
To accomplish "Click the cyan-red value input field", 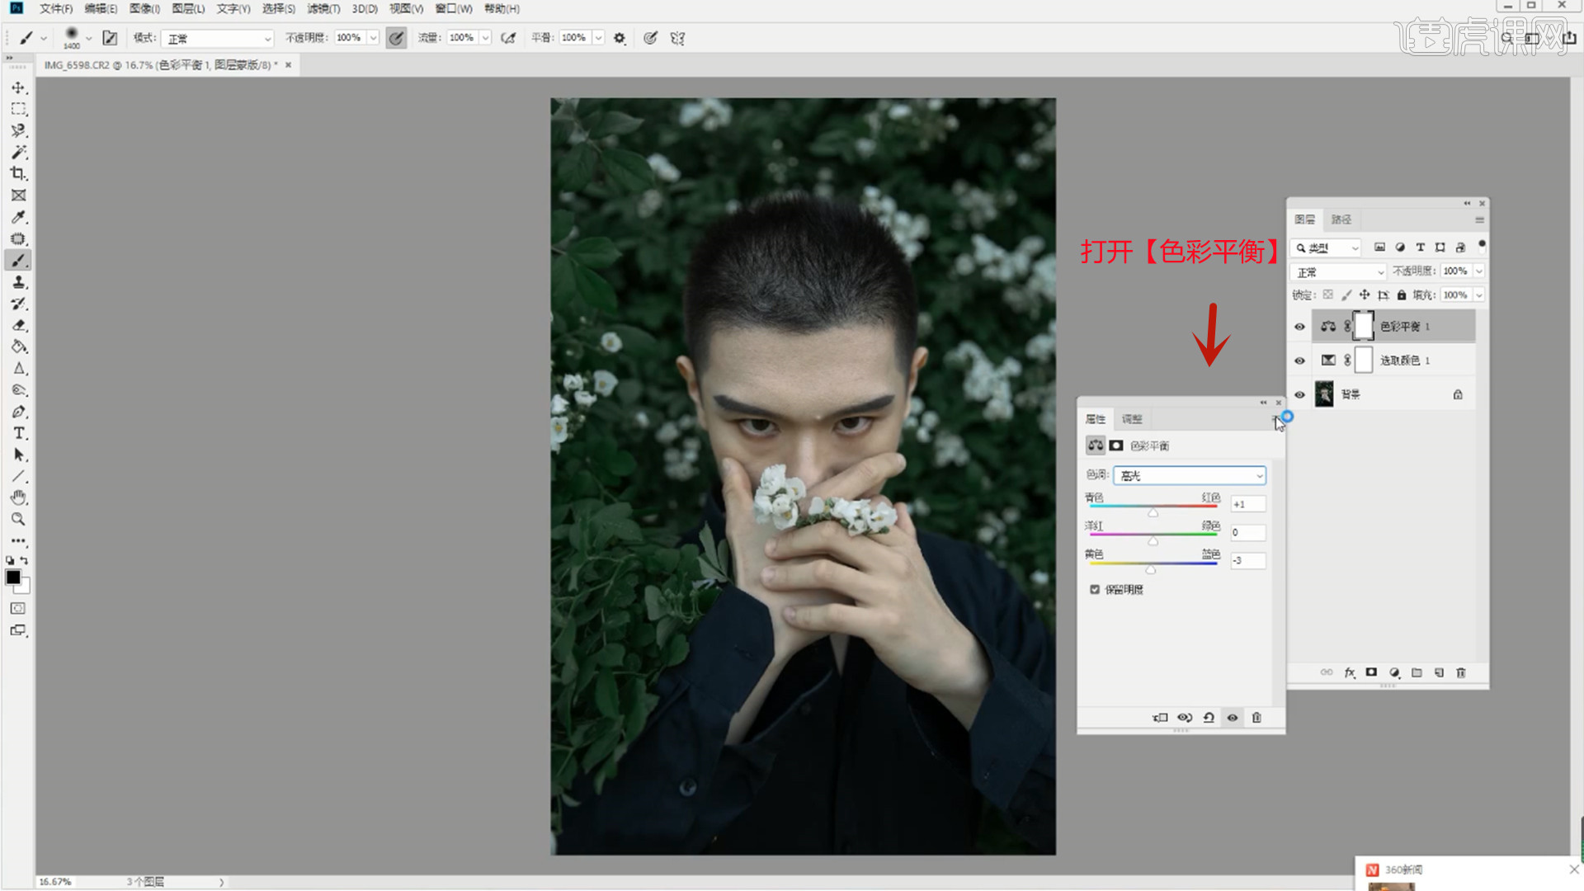I will [1247, 504].
